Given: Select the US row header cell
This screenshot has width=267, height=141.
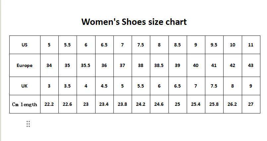Looking at the screenshot, I should 25,45.
